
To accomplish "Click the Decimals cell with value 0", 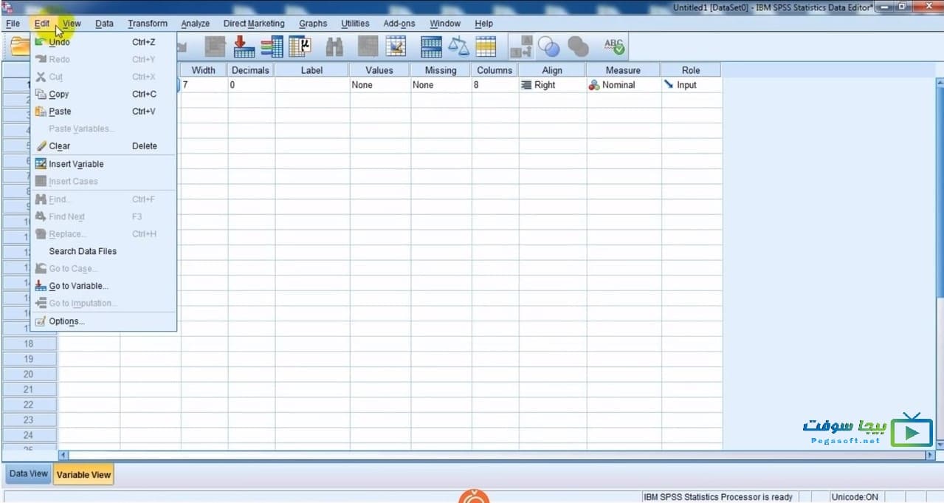I will pos(251,85).
